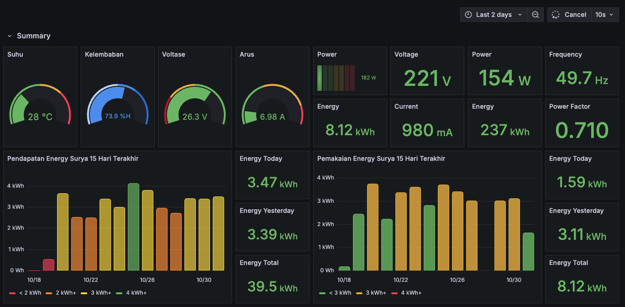Image resolution: width=625 pixels, height=307 pixels.
Task: Open the Kelembaban panel title menu
Action: pyautogui.click(x=104, y=54)
